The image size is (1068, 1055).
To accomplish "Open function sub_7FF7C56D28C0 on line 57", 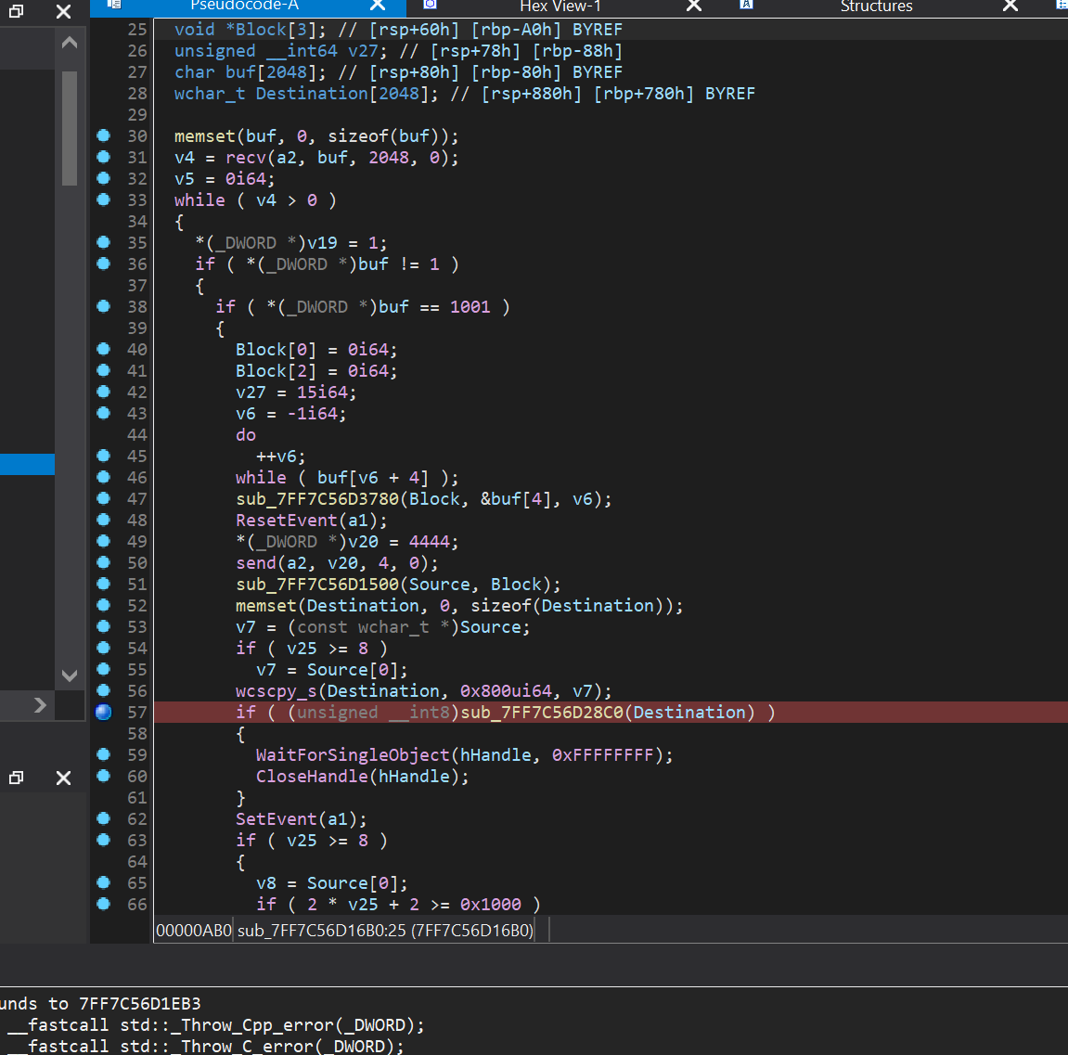I will point(543,712).
